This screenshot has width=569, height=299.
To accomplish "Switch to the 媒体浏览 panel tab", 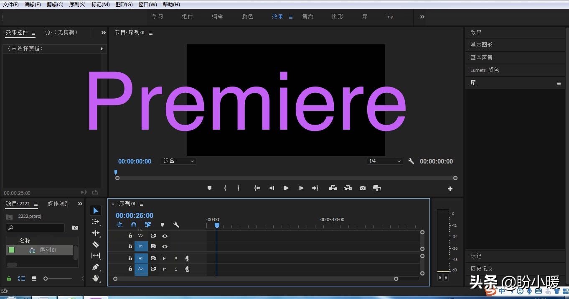I will pyautogui.click(x=58, y=203).
